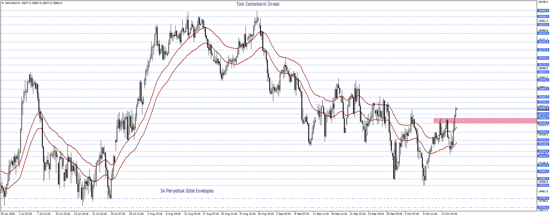550x217 pixels.
Task: Select the 'Tüm Zamanların Zirvesi' chart label
Action: pos(258,4)
